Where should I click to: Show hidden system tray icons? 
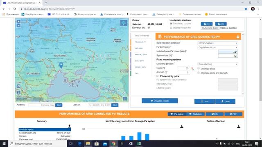click(x=217, y=143)
